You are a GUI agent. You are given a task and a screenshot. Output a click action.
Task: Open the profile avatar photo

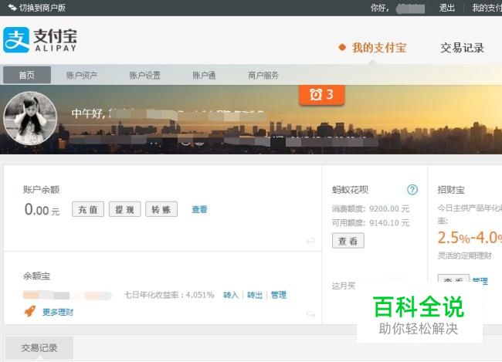[x=30, y=118]
